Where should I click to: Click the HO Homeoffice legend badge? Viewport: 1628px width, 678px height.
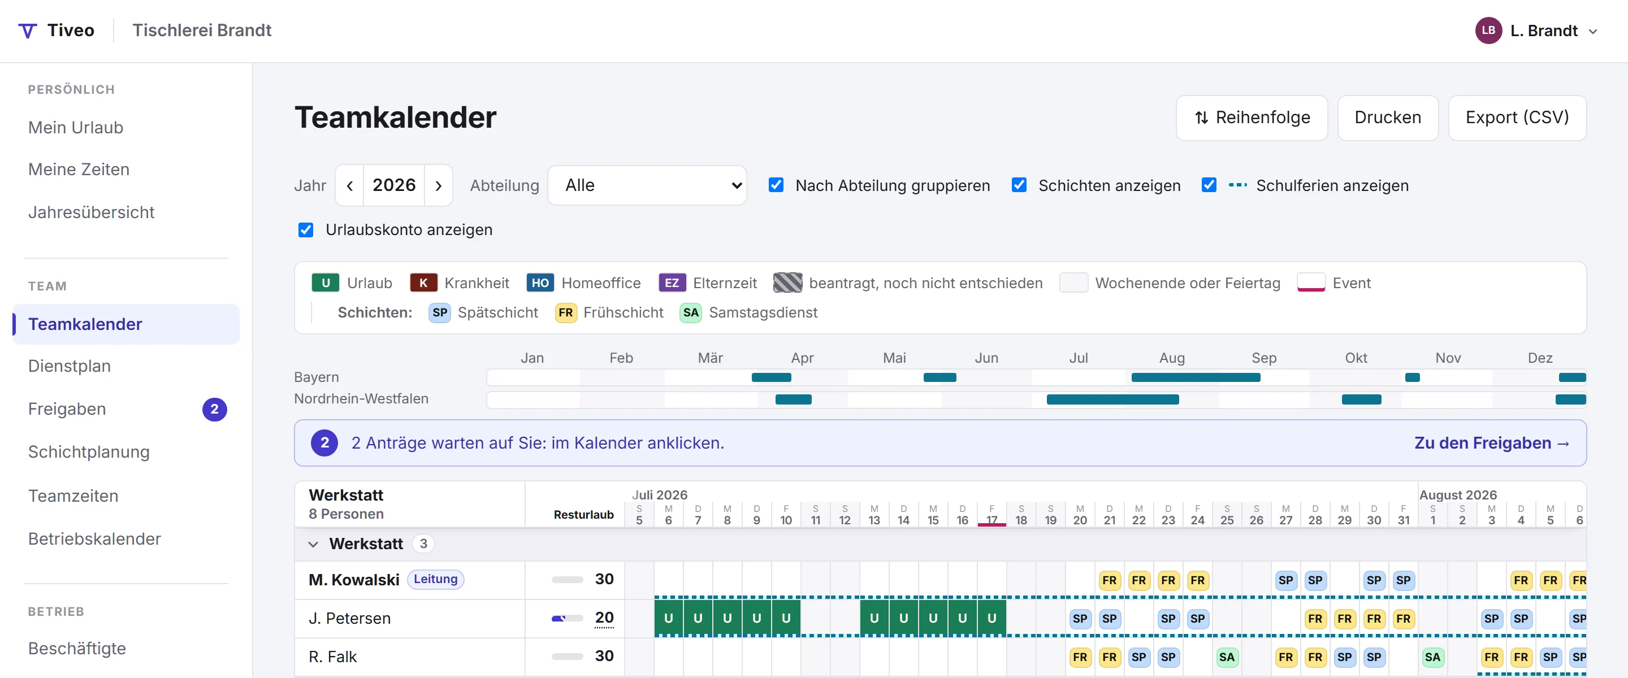click(540, 282)
